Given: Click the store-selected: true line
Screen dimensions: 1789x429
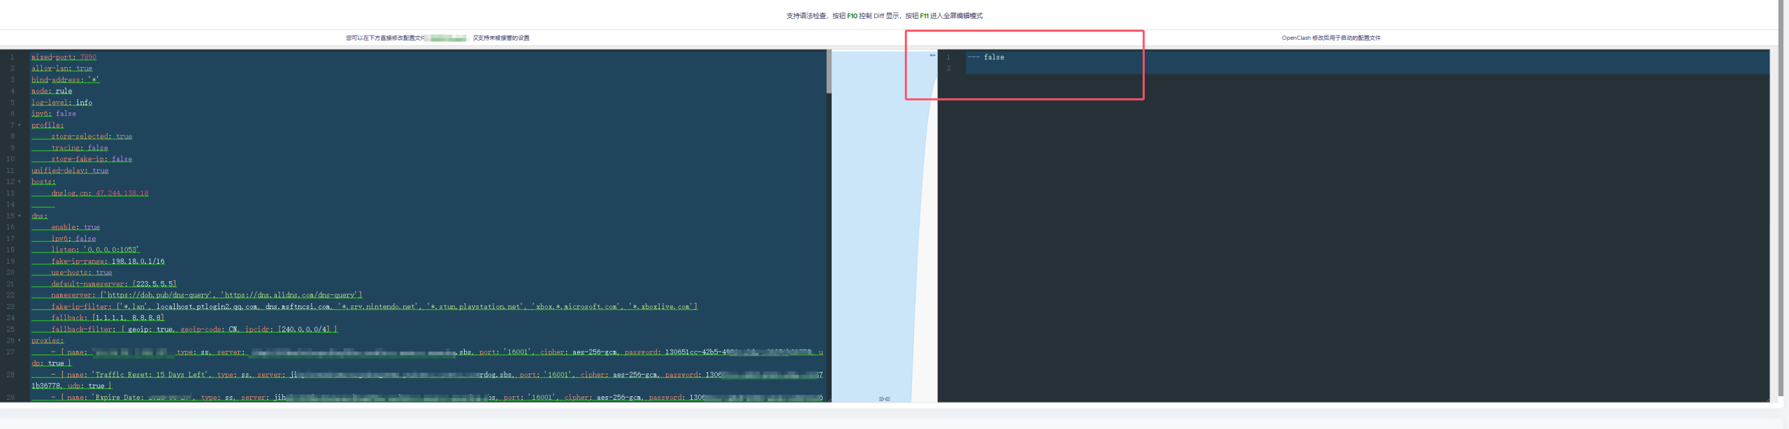Looking at the screenshot, I should 92,137.
